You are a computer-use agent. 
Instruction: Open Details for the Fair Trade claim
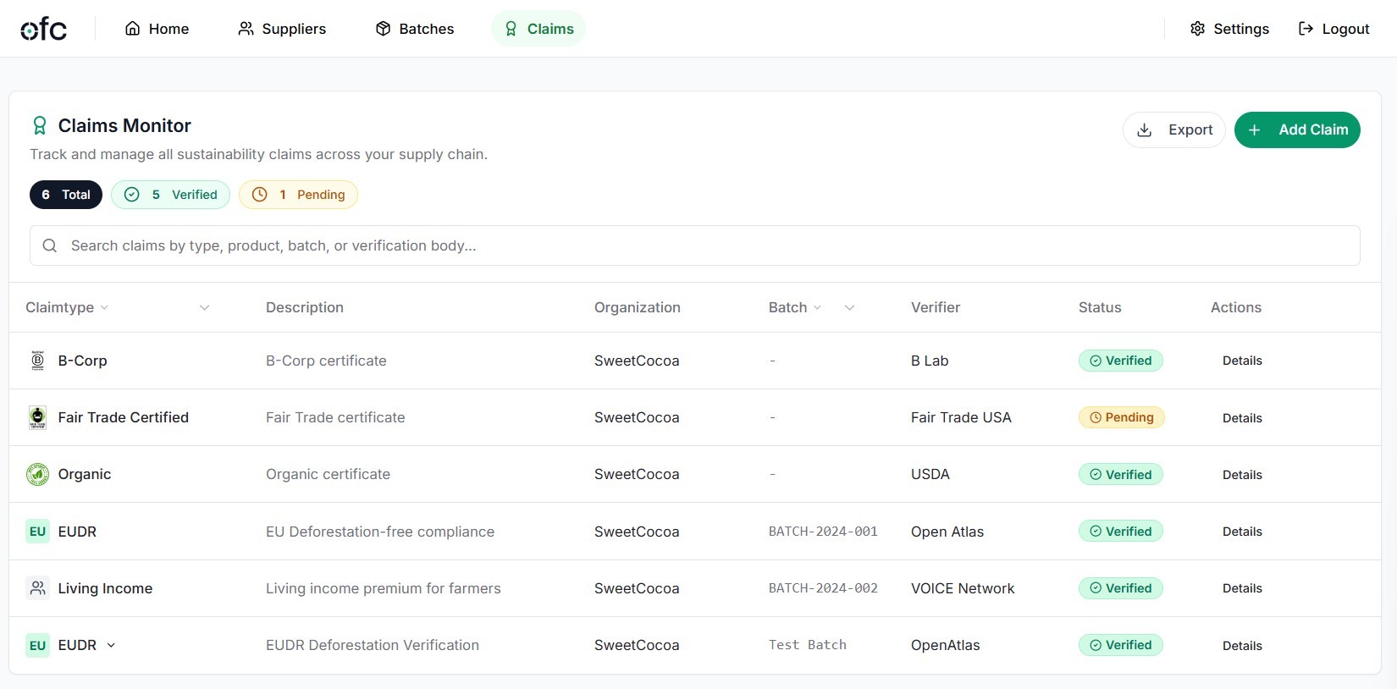(x=1242, y=418)
